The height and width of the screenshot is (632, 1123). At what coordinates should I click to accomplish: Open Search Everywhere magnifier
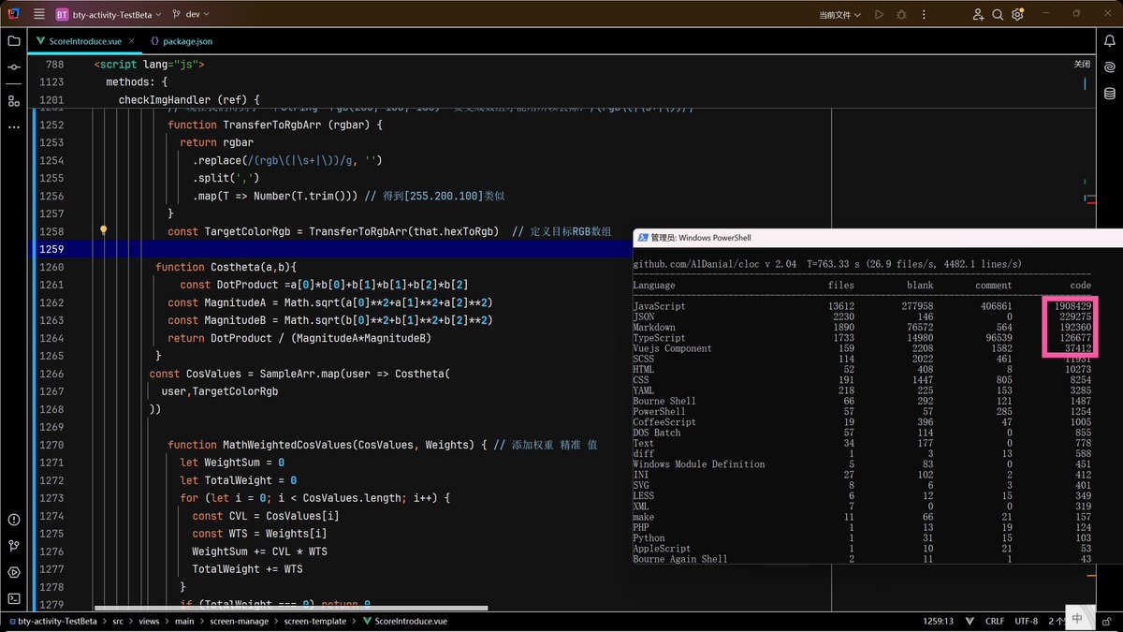[998, 14]
